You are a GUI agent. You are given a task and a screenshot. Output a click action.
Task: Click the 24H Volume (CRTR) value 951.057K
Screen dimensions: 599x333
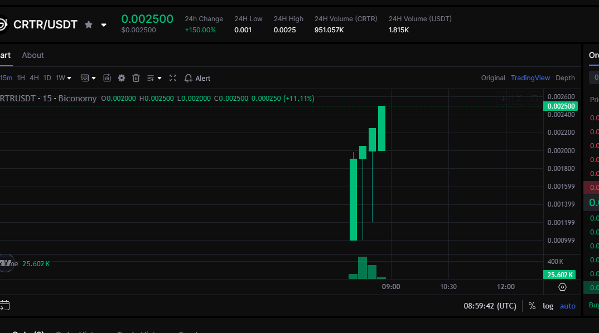pos(329,30)
